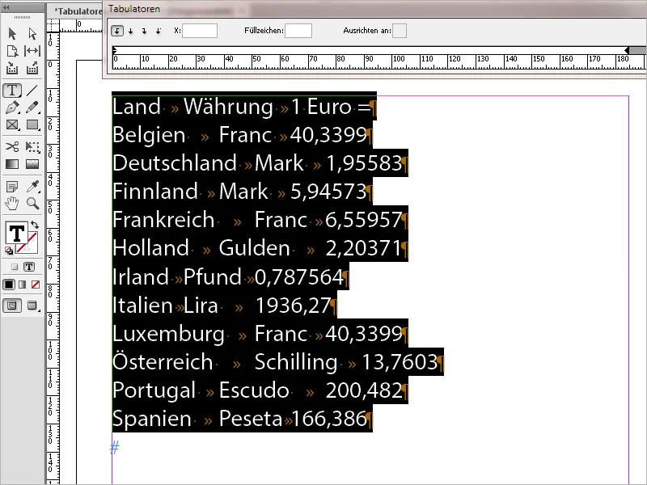Screen dimensions: 647x485
Task: Select the centered tab stop type
Action: 130,31
